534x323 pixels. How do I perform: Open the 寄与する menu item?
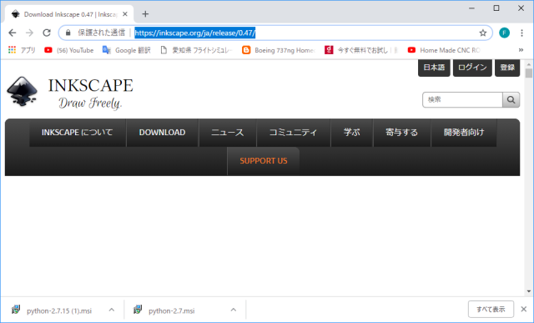(402, 133)
